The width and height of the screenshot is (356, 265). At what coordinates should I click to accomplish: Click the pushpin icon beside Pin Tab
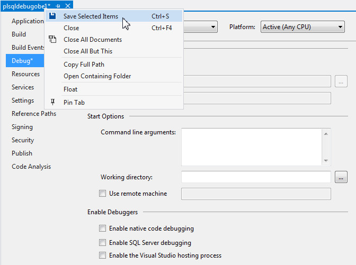52,102
